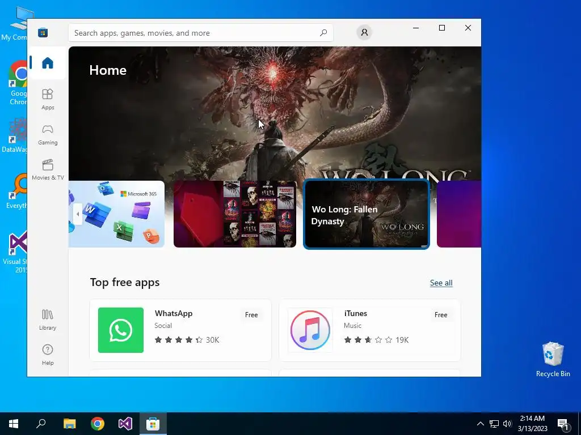The height and width of the screenshot is (435, 581).
Task: Click the Wo Long hero banner image
Action: tap(275, 113)
